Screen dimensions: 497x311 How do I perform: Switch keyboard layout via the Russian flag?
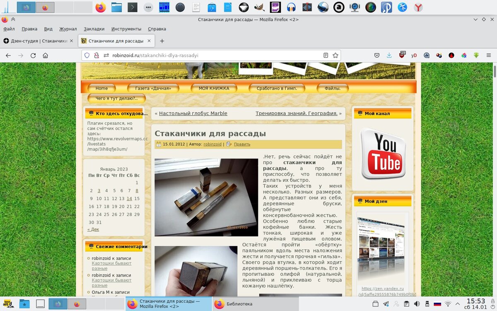(437, 304)
